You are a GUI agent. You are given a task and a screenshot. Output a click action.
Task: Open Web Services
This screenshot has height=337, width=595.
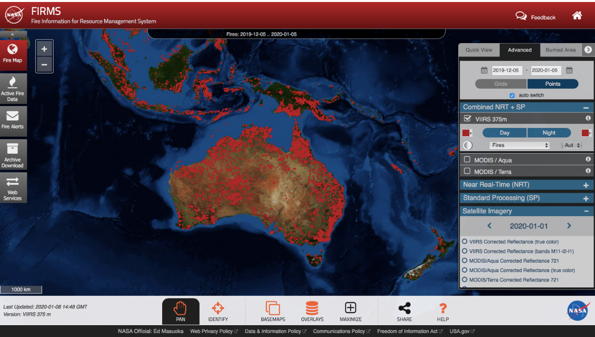click(12, 187)
